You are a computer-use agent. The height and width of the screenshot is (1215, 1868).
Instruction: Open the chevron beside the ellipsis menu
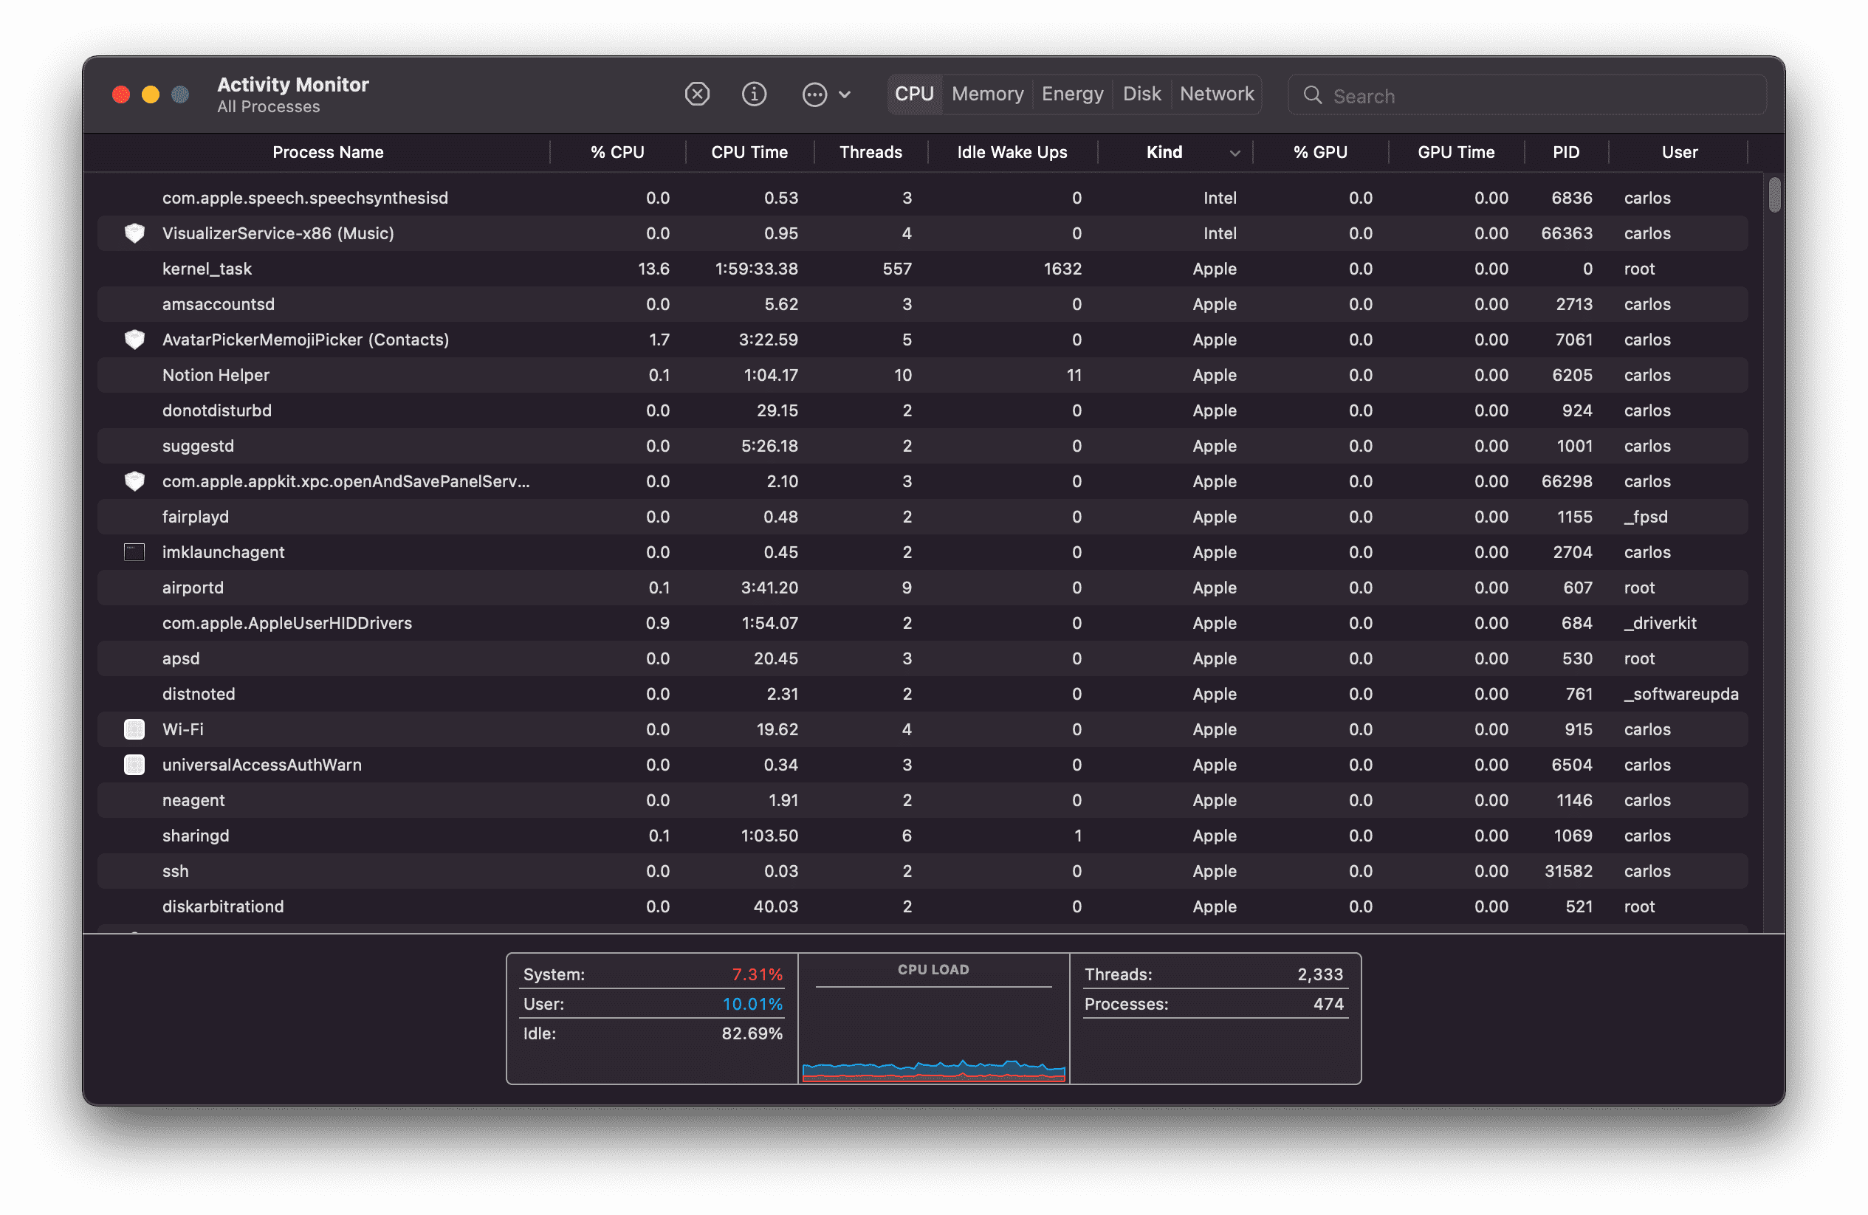845,94
